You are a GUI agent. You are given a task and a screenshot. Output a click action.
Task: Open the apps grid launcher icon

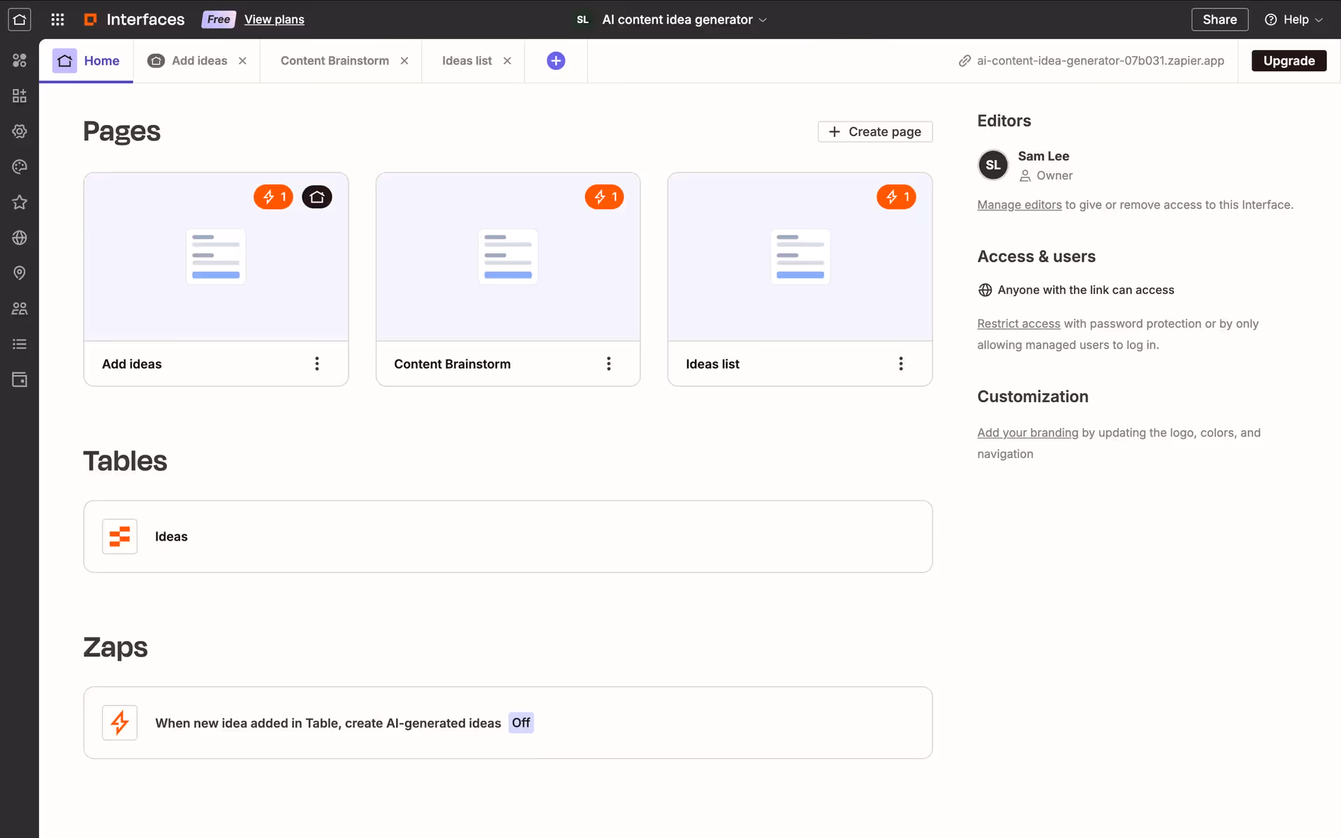coord(58,20)
